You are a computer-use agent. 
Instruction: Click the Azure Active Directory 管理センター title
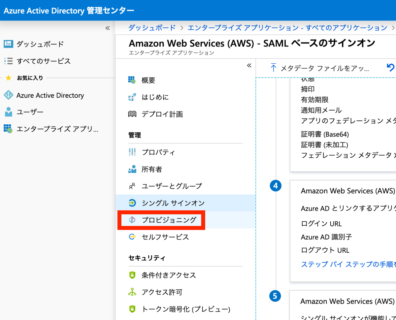69,11
